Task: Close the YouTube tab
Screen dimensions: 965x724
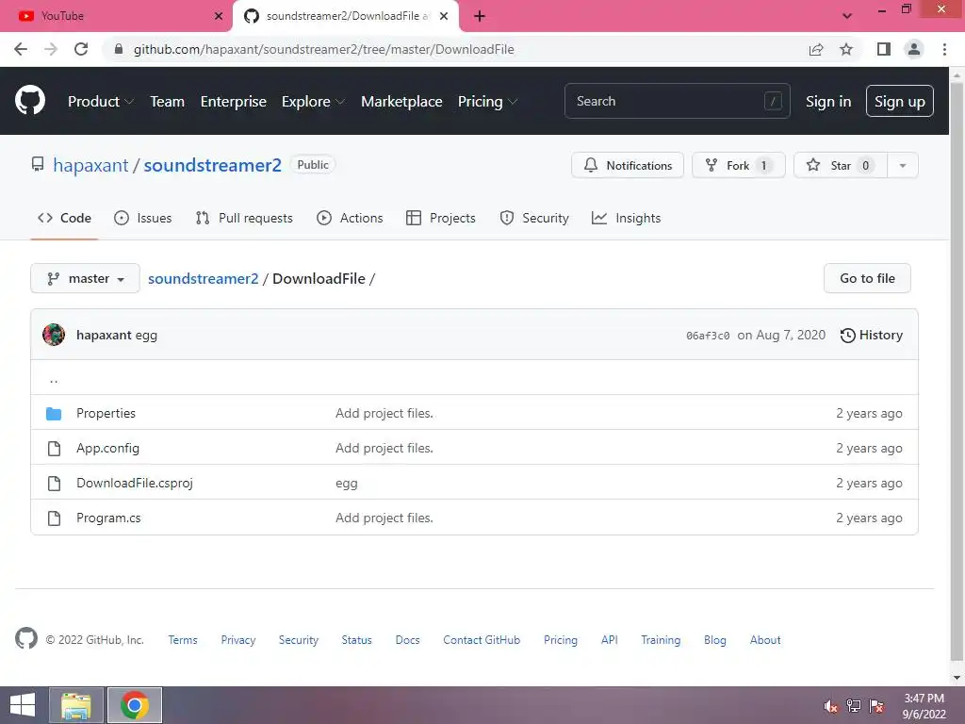Action: click(219, 16)
